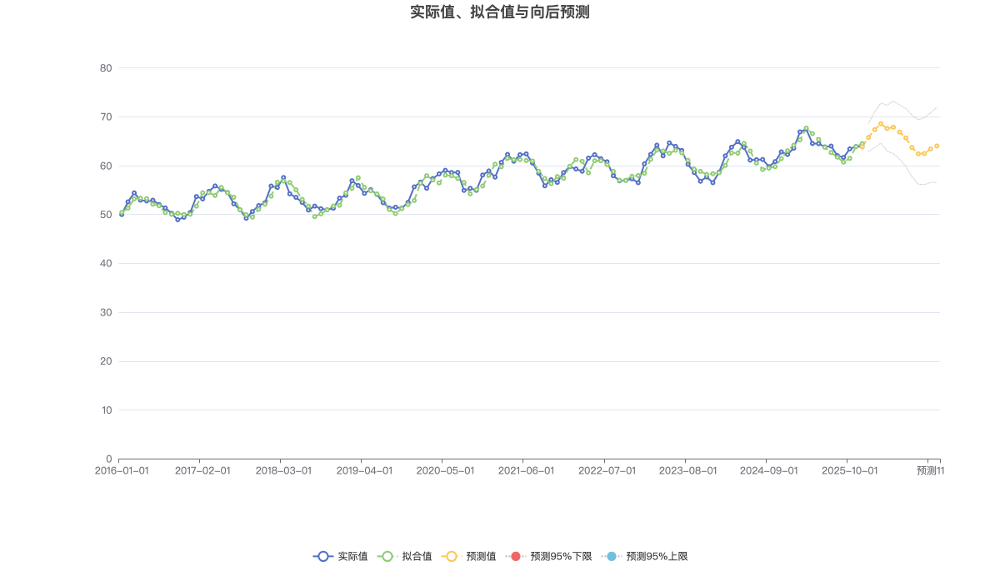Click the y-axis value 10
The image size is (1000, 566).
coord(106,410)
